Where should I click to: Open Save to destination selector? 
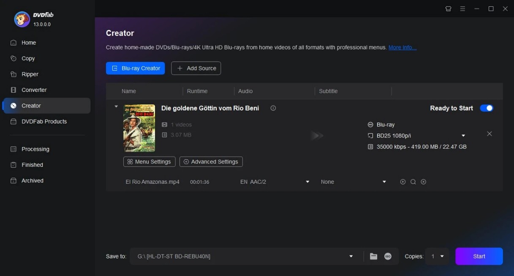point(351,256)
